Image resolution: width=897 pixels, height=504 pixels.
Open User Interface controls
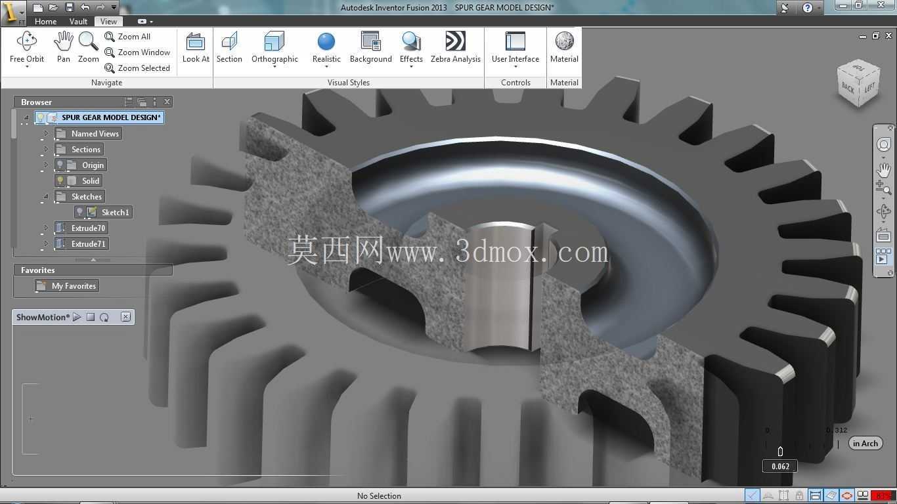point(515,47)
